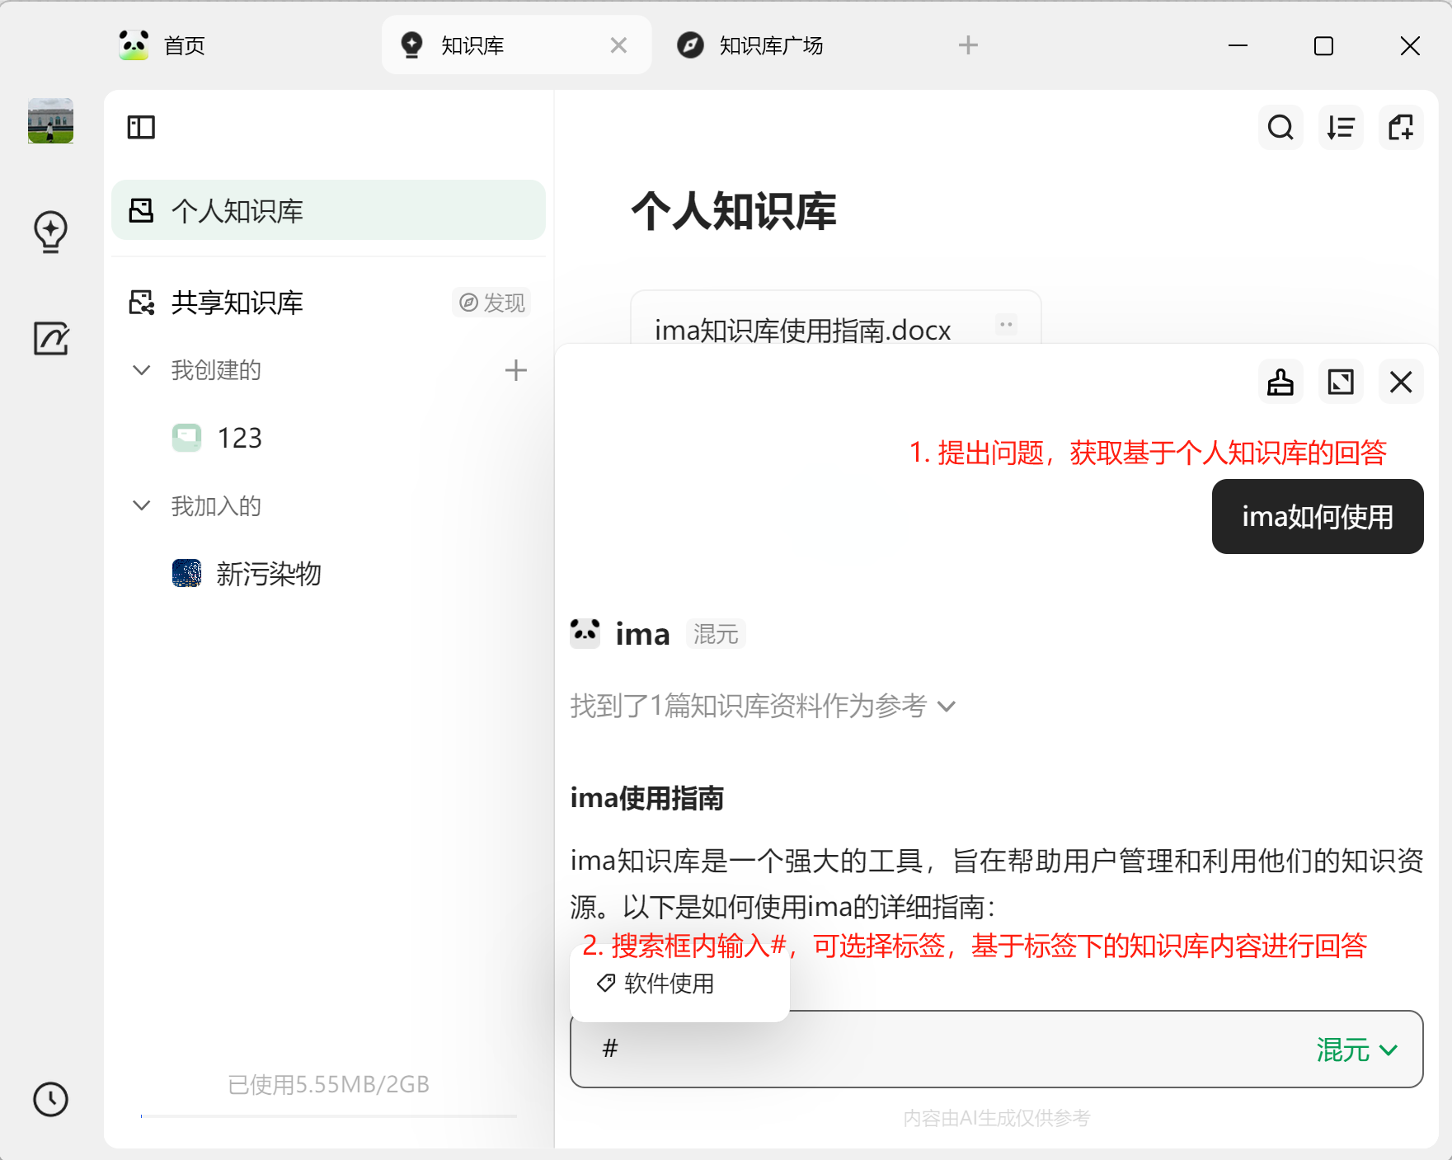Open the 123 knowledge base
Image resolution: width=1452 pixels, height=1160 pixels.
(238, 438)
